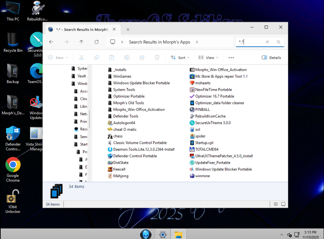Click File Explorer on the taskbar
324x239 pixels.
178,234
